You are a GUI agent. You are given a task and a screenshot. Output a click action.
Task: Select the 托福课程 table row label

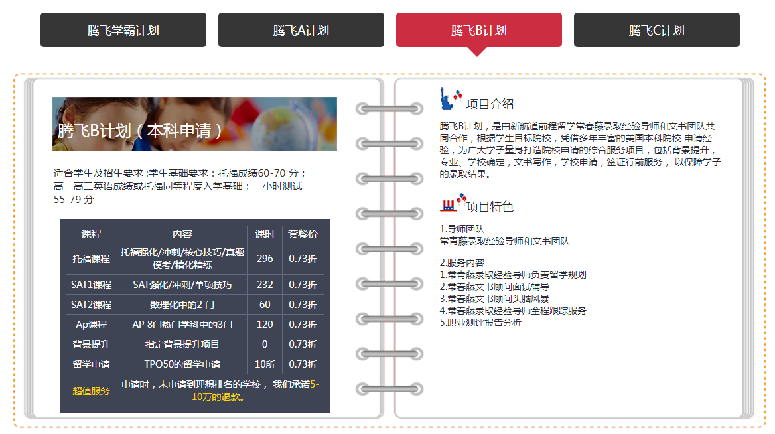[x=91, y=259]
